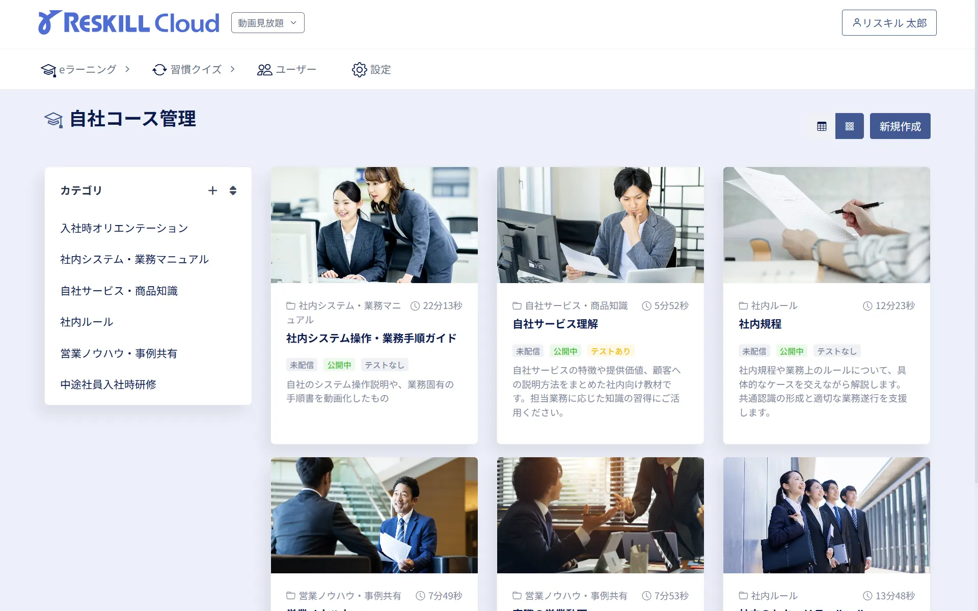Viewport: 978px width, 611px height.
Task: Select the 社内ルール category in sidebar
Action: click(87, 322)
